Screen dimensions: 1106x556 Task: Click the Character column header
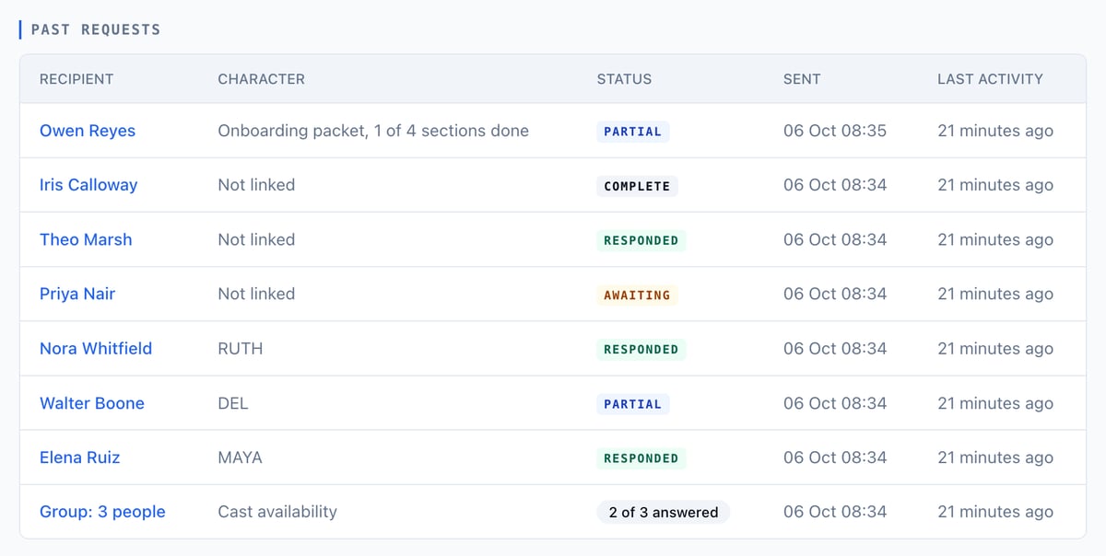click(x=261, y=79)
